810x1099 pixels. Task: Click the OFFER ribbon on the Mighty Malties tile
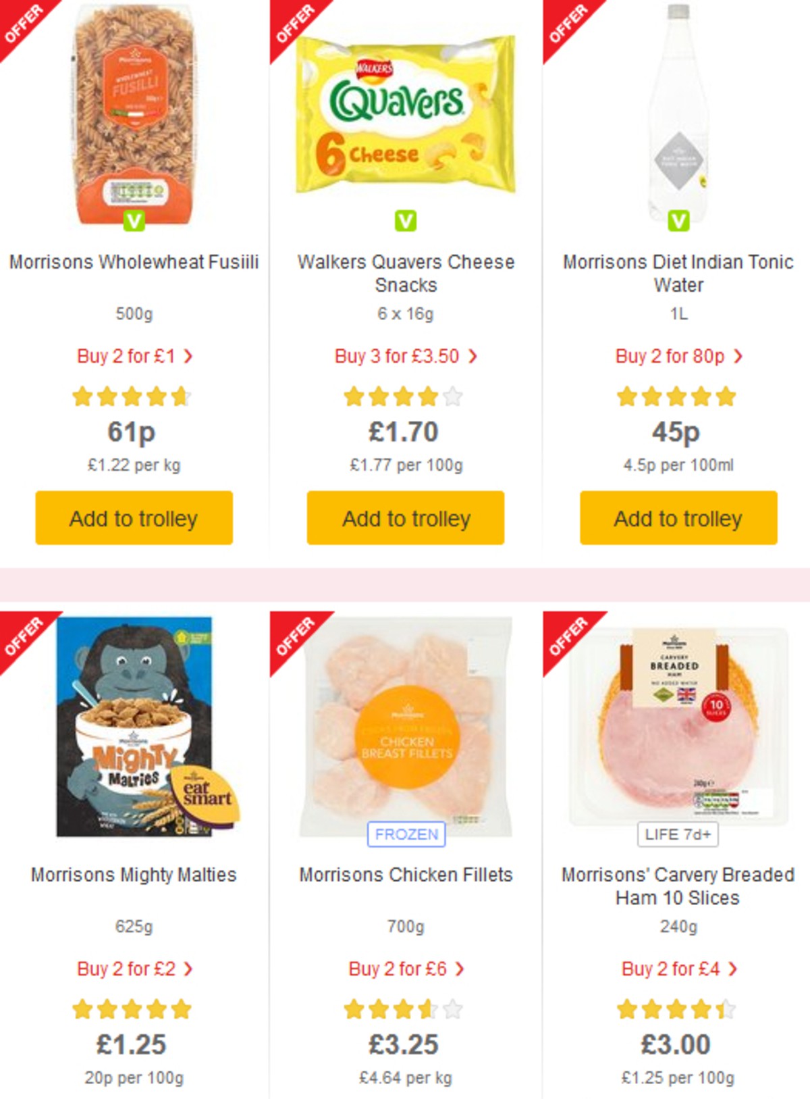25,636
